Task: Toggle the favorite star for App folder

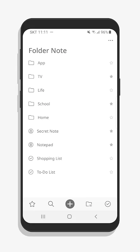Action: pyautogui.click(x=111, y=63)
